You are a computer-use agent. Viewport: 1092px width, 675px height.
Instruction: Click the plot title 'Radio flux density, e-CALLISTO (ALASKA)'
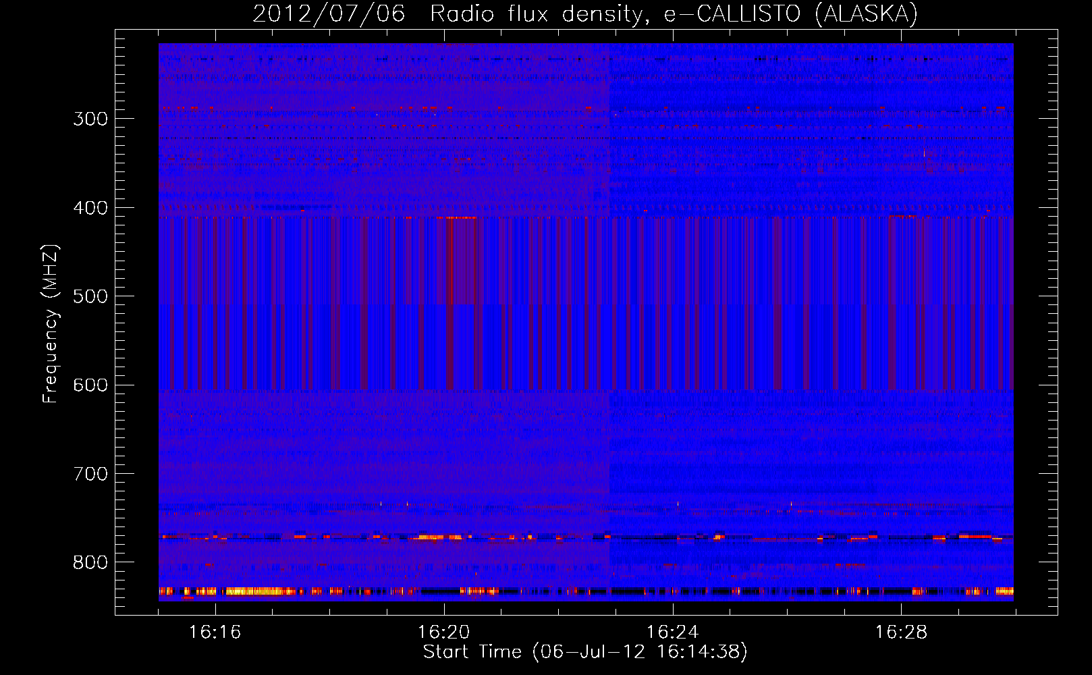point(674,14)
